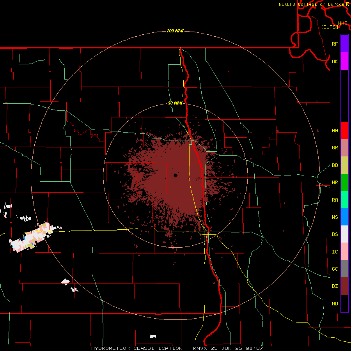Click the radar site center dot
Screen dimensions: 351x351
click(x=175, y=175)
